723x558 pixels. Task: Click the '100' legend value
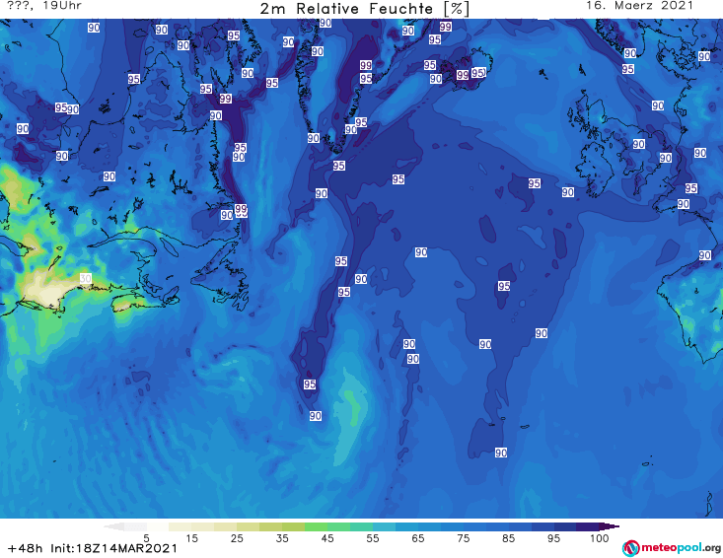(x=600, y=537)
